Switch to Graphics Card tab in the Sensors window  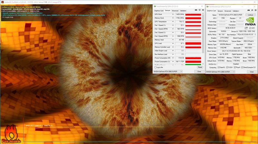[159, 11]
